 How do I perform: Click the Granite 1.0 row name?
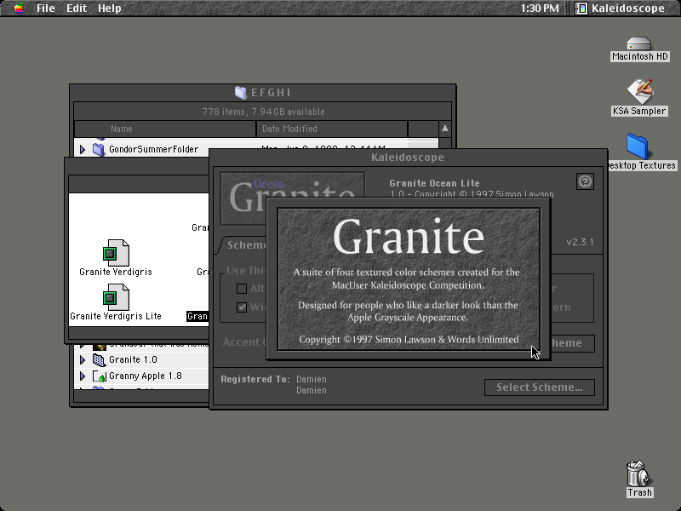pos(133,359)
